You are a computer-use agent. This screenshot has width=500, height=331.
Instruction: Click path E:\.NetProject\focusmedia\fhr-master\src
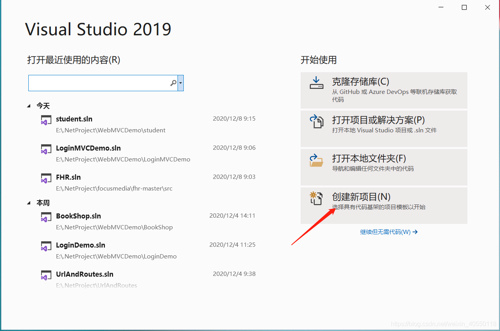coord(114,189)
